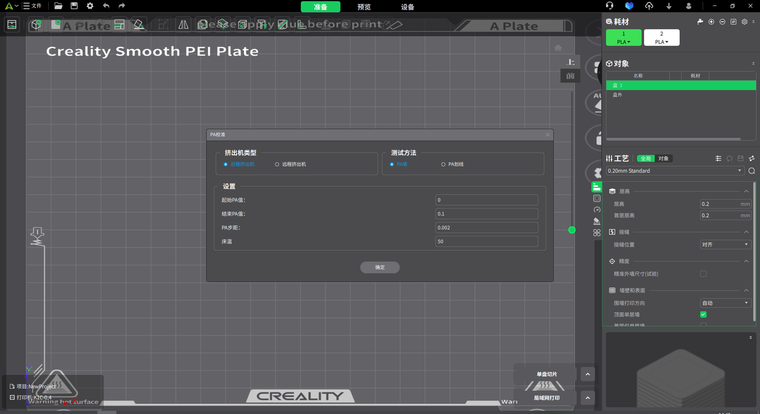Screen dimensions: 760x414
Task: Collapse the 层高 section
Action: coord(746,191)
